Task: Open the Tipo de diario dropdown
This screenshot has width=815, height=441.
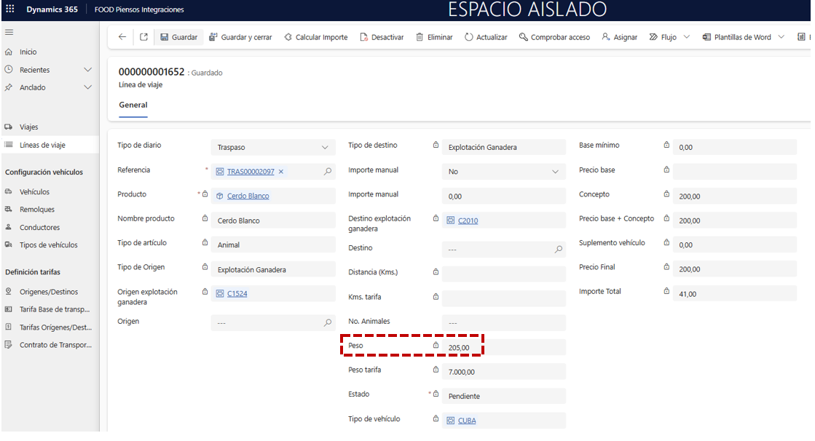Action: (x=325, y=148)
